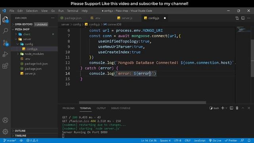The image size is (254, 143).
Task: Switch to the .env editor tab
Action: (x=97, y=18)
